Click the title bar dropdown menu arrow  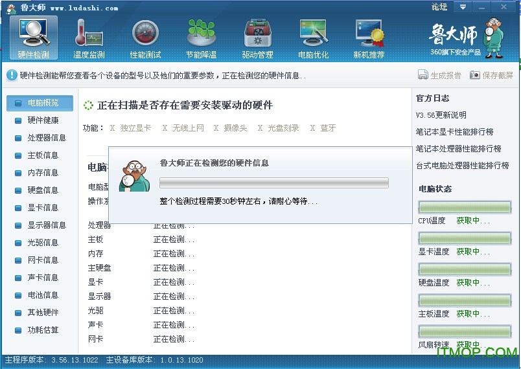pyautogui.click(x=463, y=7)
